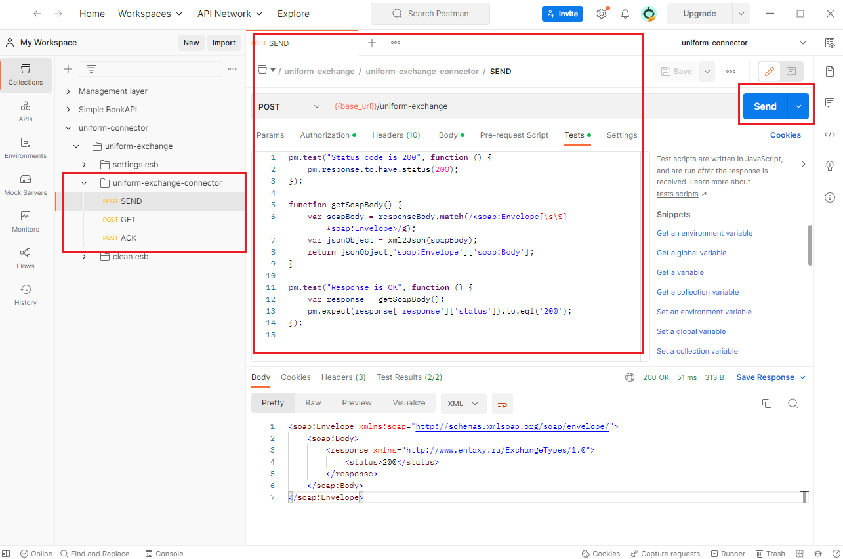The width and height of the screenshot is (843, 559).
Task: Copy the response body with the copy icon
Action: 767,403
